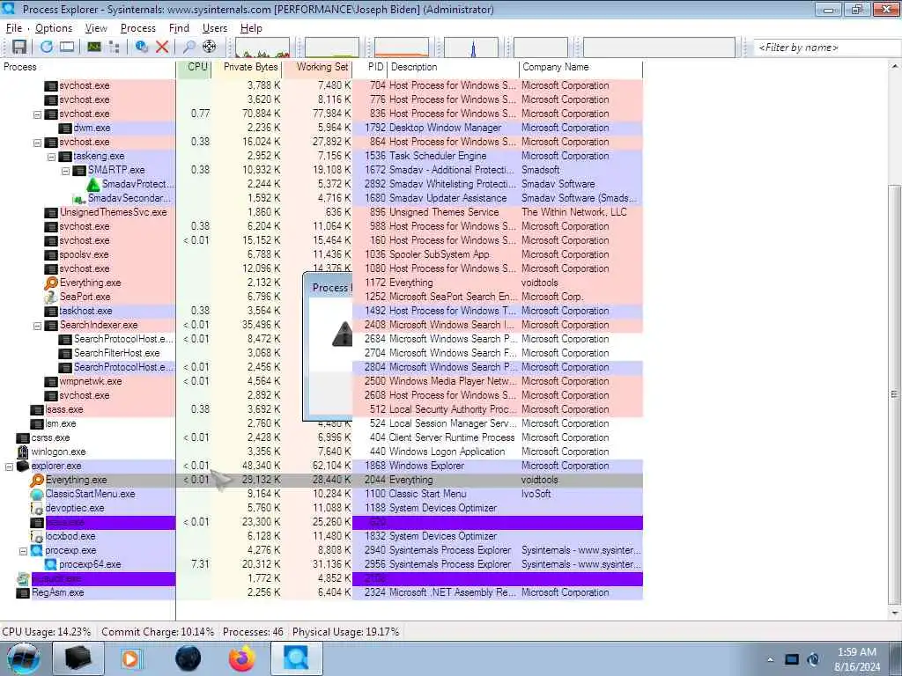Click the procexp64.exe process icon
Image resolution: width=902 pixels, height=676 pixels.
(51, 564)
